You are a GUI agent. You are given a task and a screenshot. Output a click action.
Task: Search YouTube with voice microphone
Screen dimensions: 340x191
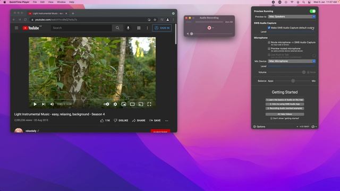(x=128, y=28)
